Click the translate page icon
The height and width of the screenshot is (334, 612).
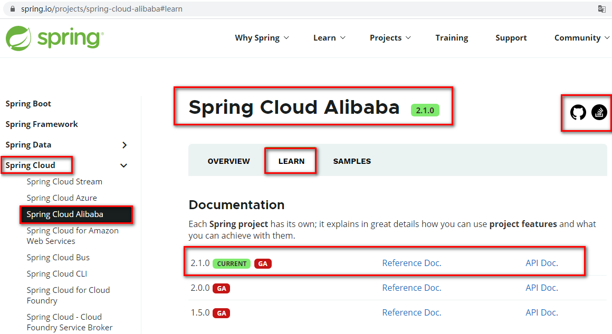pyautogui.click(x=602, y=9)
